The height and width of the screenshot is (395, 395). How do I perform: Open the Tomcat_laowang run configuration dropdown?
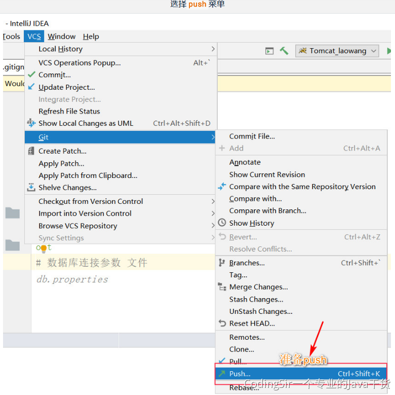pyautogui.click(x=337, y=51)
